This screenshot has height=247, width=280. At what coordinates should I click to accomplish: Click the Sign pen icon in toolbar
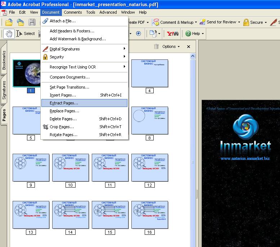coord(274,22)
